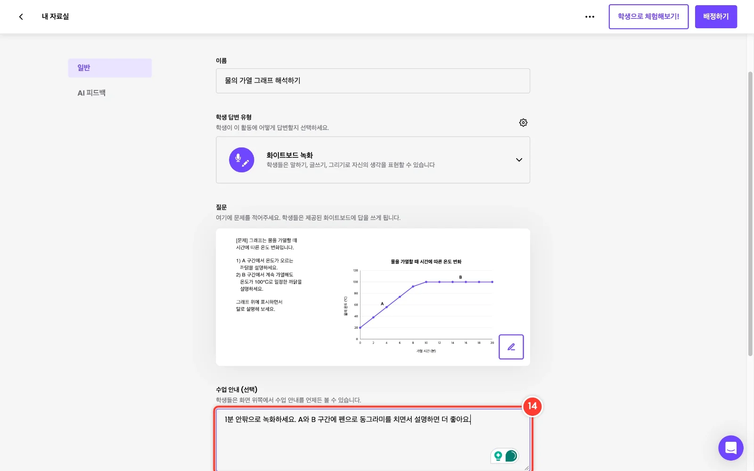Viewport: 754px width, 471px height.
Task: Edit the question image with pencil icon
Action: coord(511,347)
